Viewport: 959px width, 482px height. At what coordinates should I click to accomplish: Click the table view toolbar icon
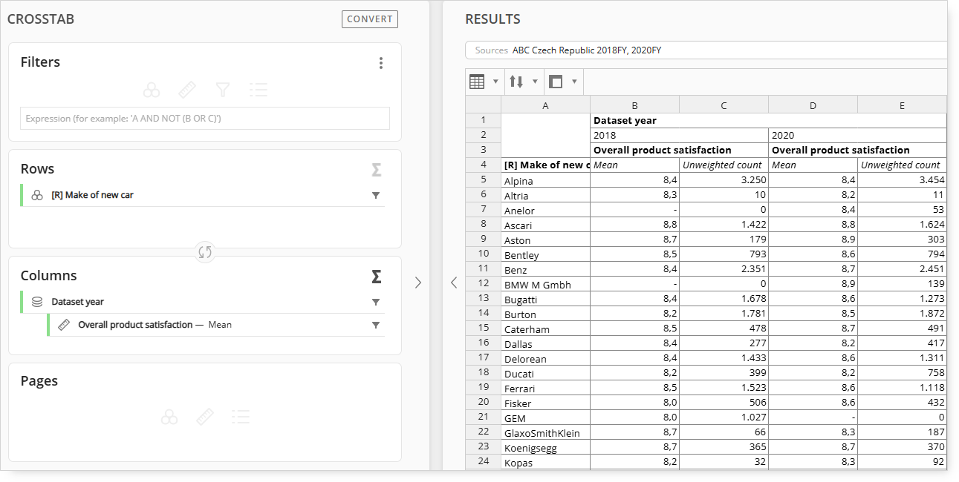(x=477, y=82)
